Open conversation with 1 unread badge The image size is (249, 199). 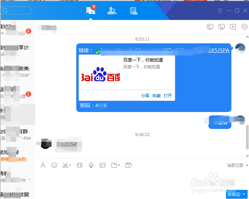pyautogui.click(x=18, y=93)
